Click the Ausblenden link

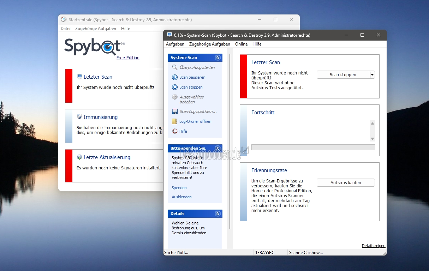(x=181, y=197)
